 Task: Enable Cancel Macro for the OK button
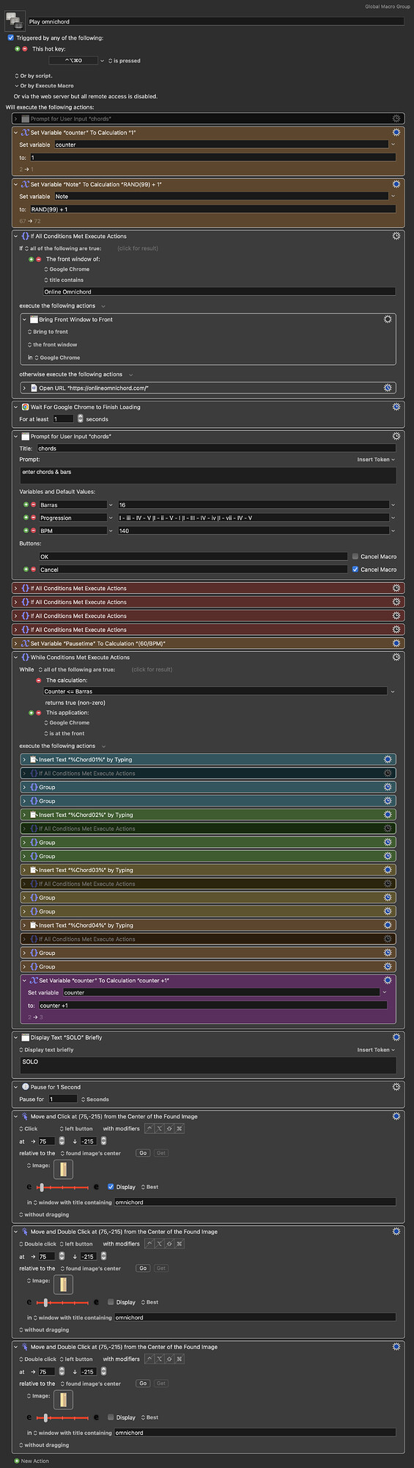tap(355, 556)
